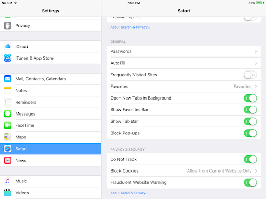Open iTunes & App Store icon
Image resolution: width=266 pixels, height=199 pixels.
coord(8,58)
